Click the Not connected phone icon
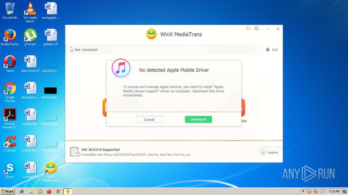 pyautogui.click(x=72, y=50)
